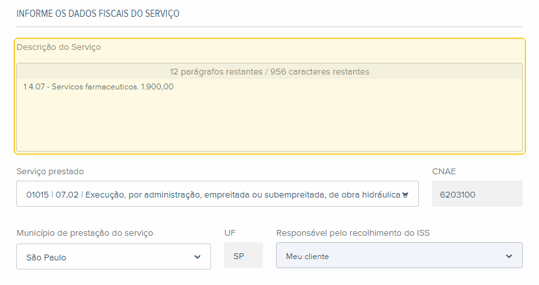This screenshot has width=539, height=285.
Task: Click the text '14.07 - Servicos farmaceuticos. 1.900,00'
Action: coord(98,87)
